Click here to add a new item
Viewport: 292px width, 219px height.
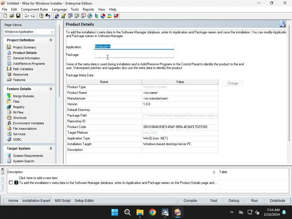38,178
